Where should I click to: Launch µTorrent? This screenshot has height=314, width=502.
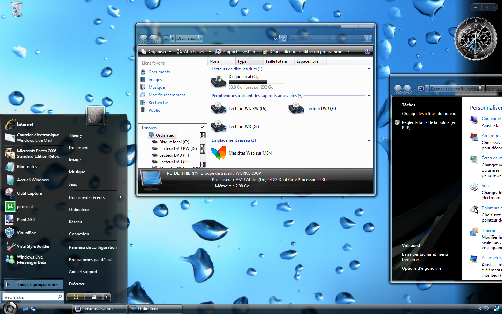19,207
